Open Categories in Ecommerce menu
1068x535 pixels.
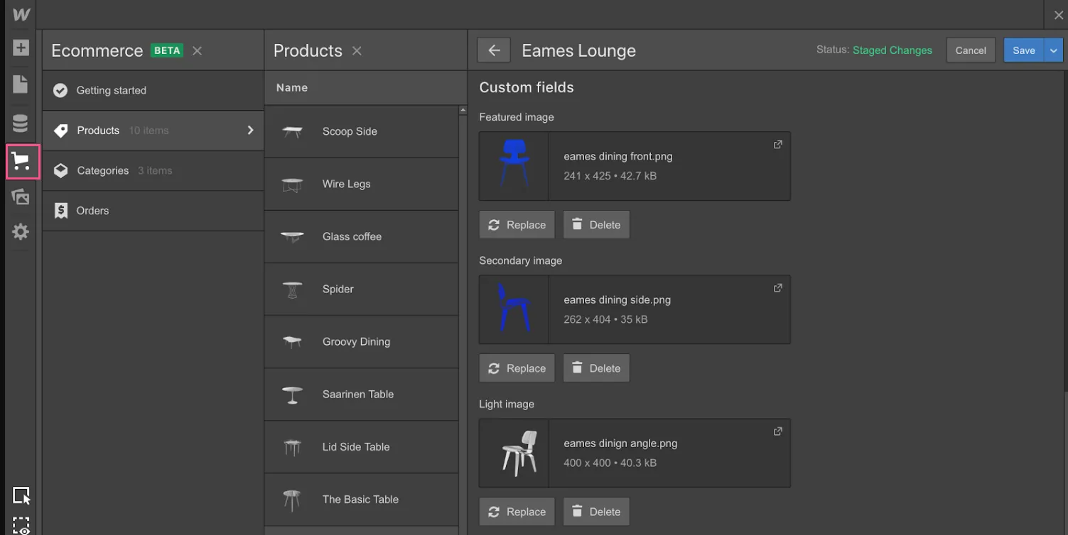[x=153, y=170]
